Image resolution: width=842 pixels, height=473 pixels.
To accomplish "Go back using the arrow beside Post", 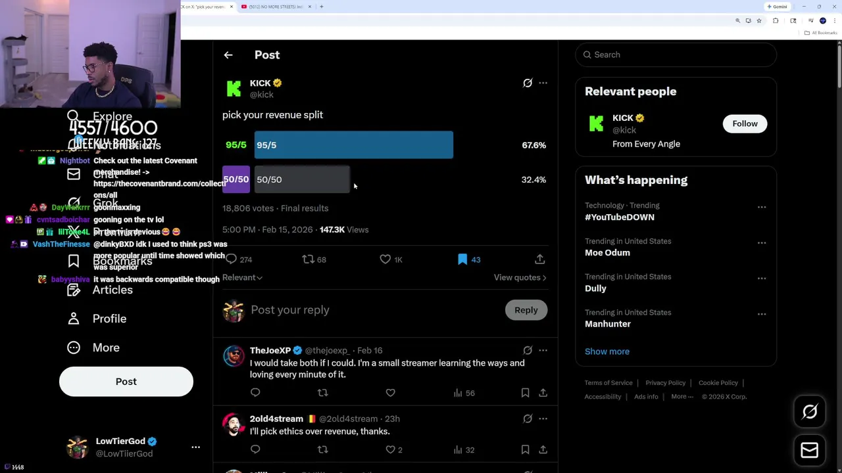I will tap(228, 55).
